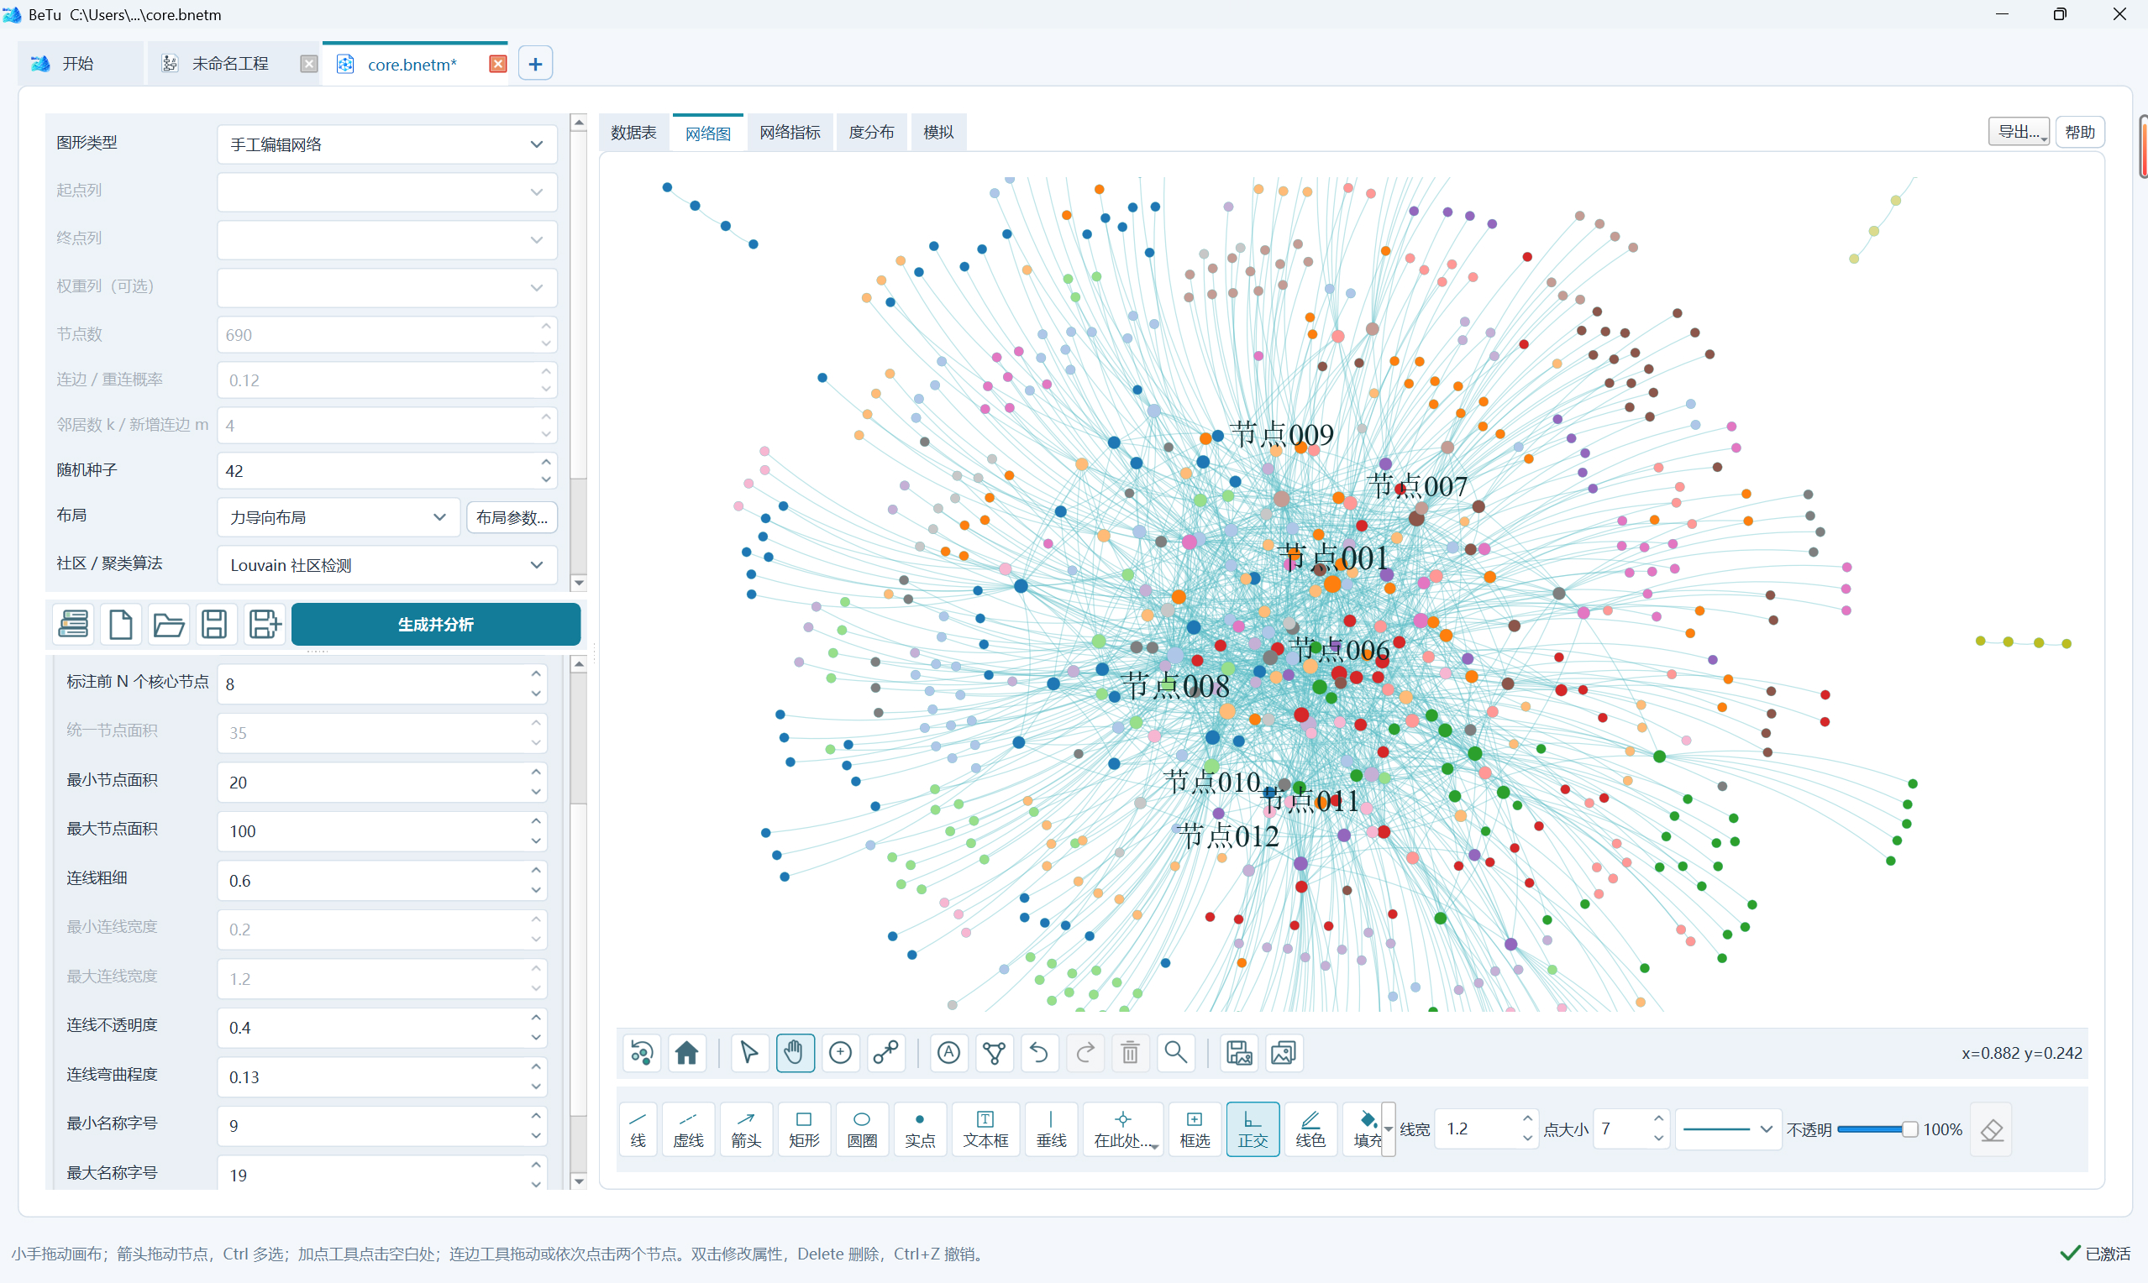This screenshot has width=2148, height=1283.
Task: Click the eraser icon
Action: click(x=1992, y=1129)
